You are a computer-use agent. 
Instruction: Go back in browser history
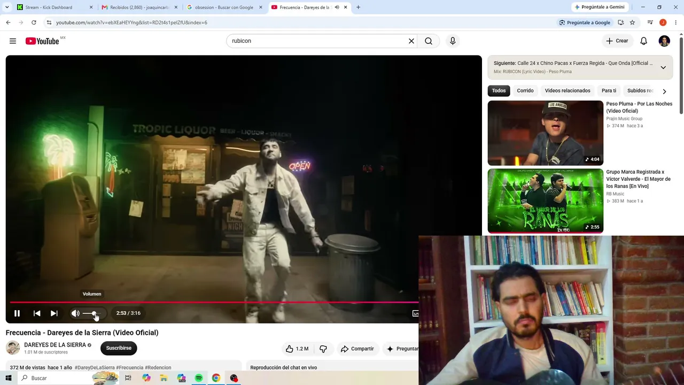pyautogui.click(x=8, y=22)
